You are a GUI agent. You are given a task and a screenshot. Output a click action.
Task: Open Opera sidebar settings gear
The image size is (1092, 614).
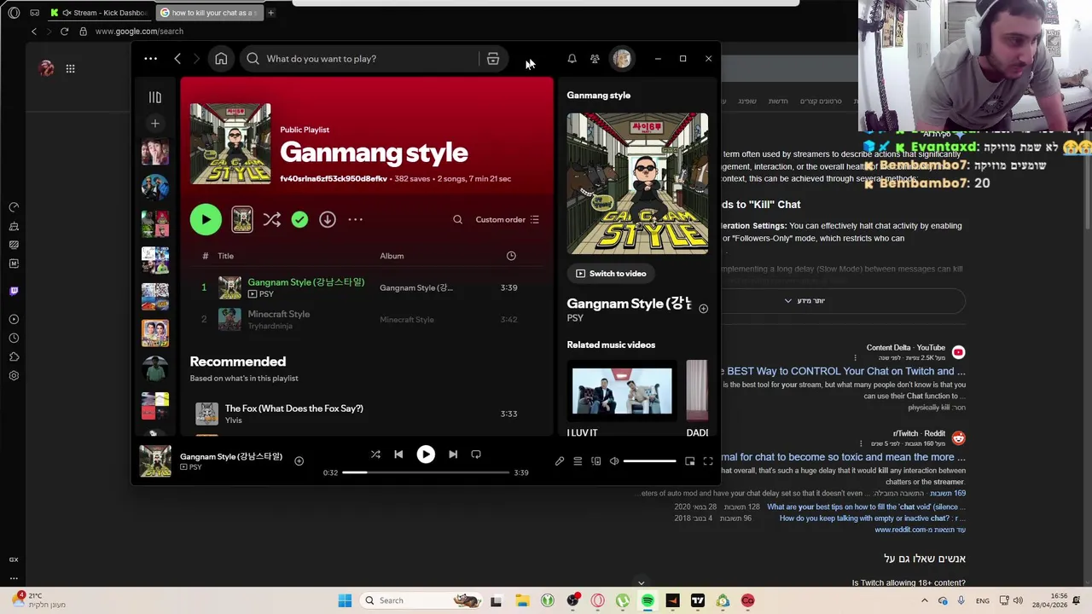14,376
